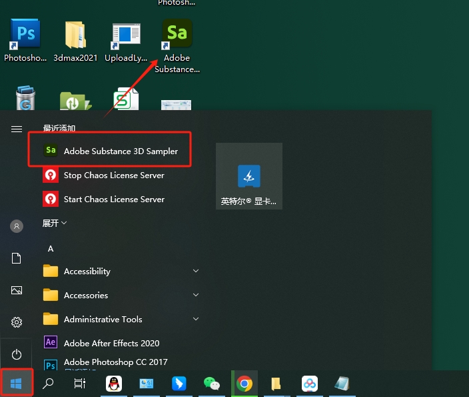
Task: Open Documents from Start sidebar
Action: tap(17, 258)
